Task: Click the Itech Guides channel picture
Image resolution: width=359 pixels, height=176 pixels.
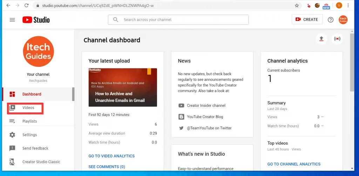Action: 39,52
